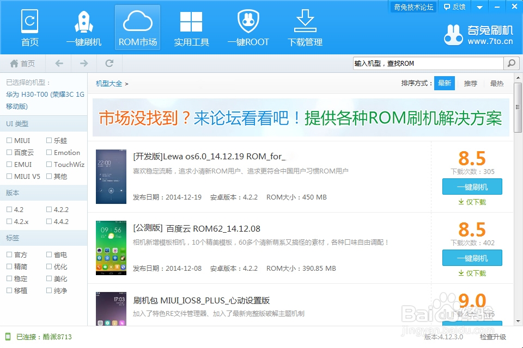Open the MIUI_IOS8_PLUS ROM thumbnail
This screenshot has width=523, height=348.
(x=111, y=309)
